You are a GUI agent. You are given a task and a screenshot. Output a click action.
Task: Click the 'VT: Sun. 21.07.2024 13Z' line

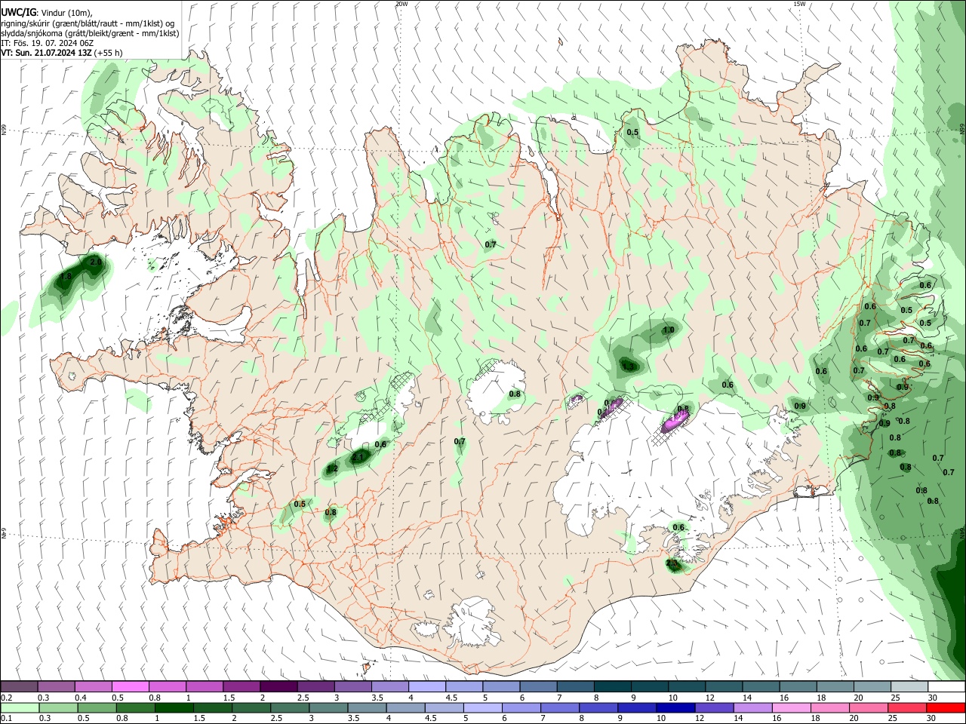[x=46, y=53]
